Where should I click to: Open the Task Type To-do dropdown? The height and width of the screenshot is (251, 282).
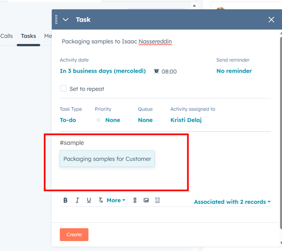(x=68, y=120)
